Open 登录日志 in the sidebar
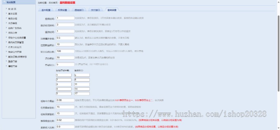The image size is (280, 130). pos(12,61)
